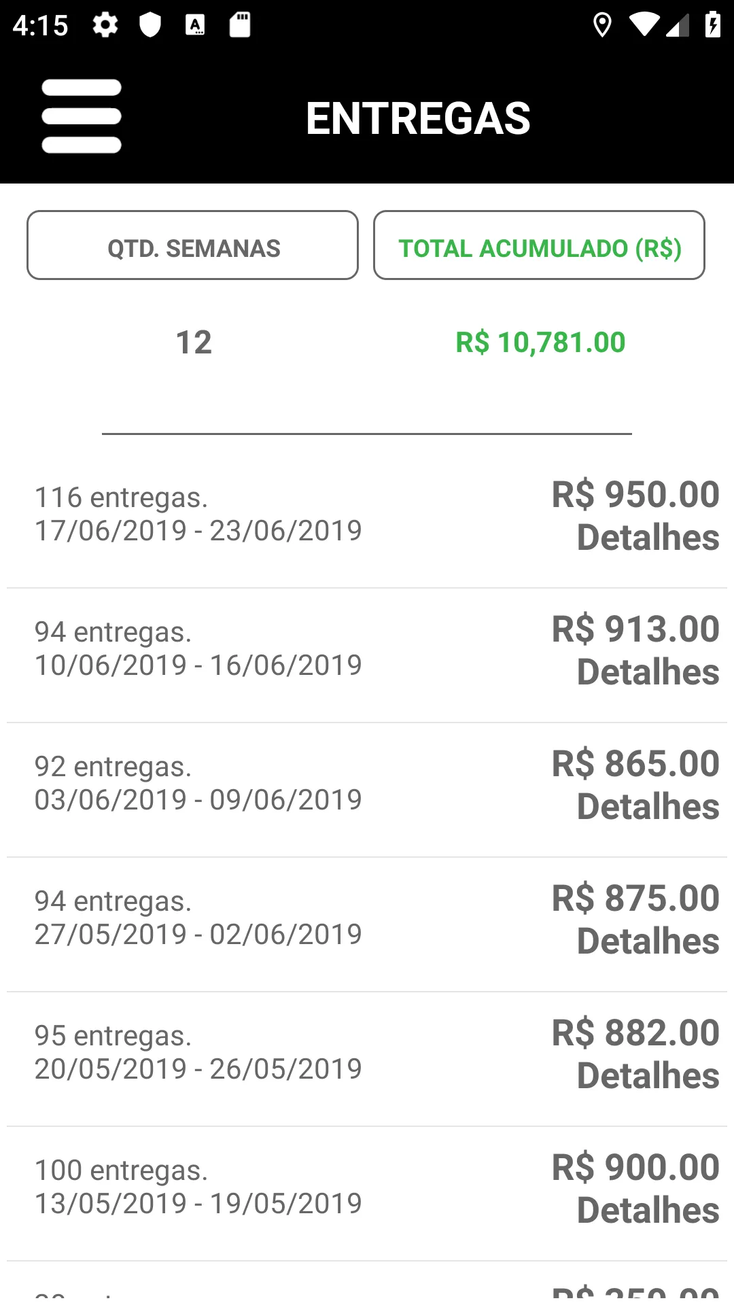Open Detalhes for R$ 913.00 week
The height and width of the screenshot is (1305, 734).
point(648,672)
